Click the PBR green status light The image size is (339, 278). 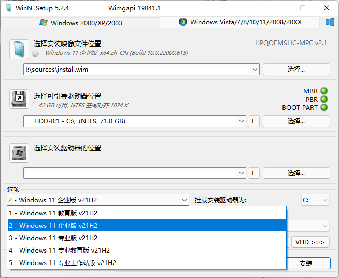click(x=324, y=99)
